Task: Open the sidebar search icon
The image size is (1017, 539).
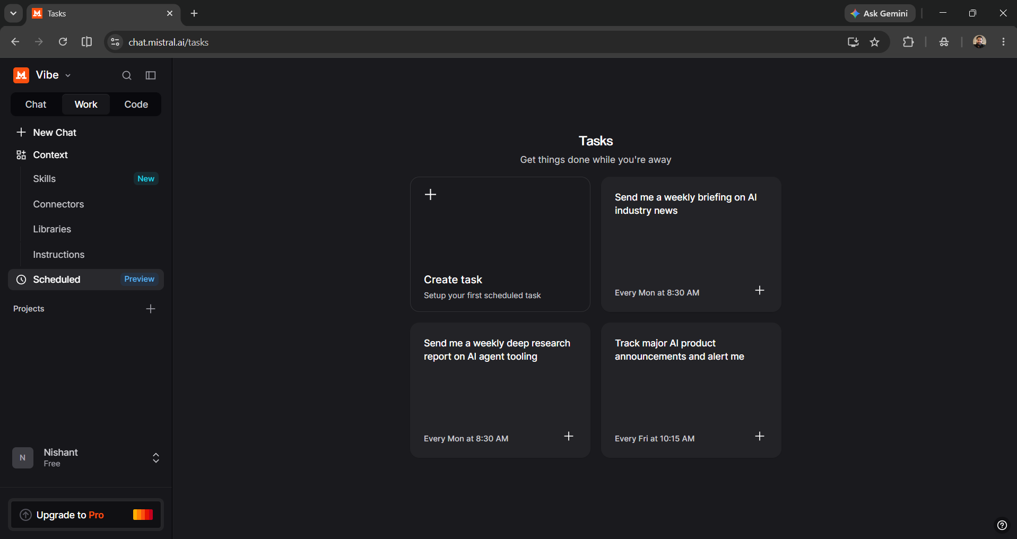Action: pos(127,75)
